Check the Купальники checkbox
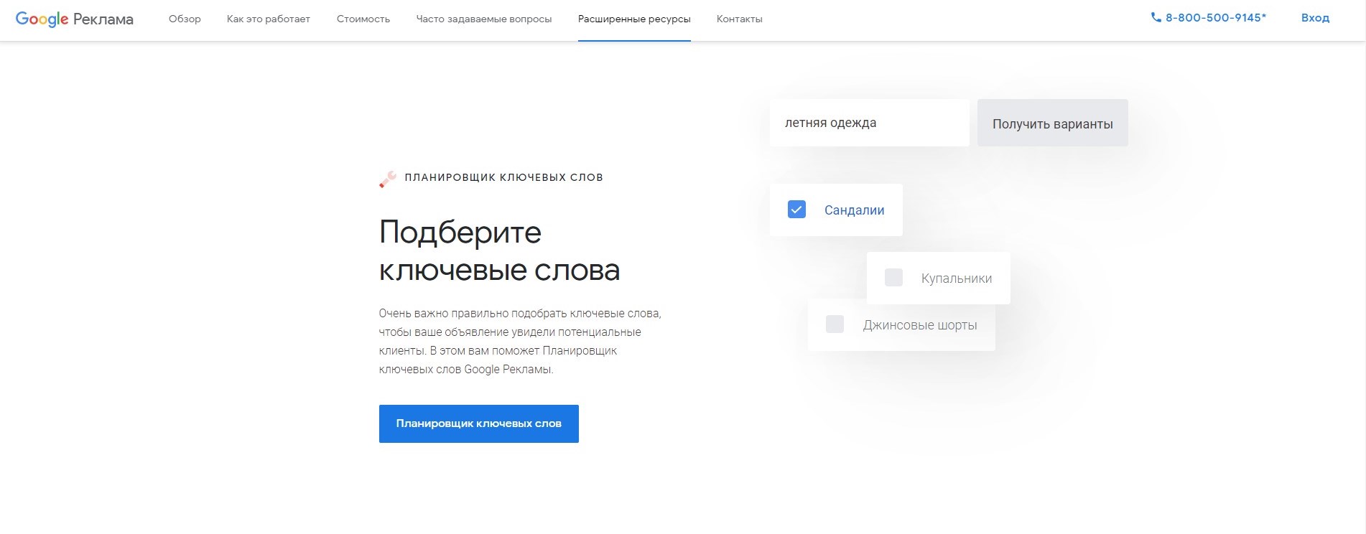 [893, 278]
